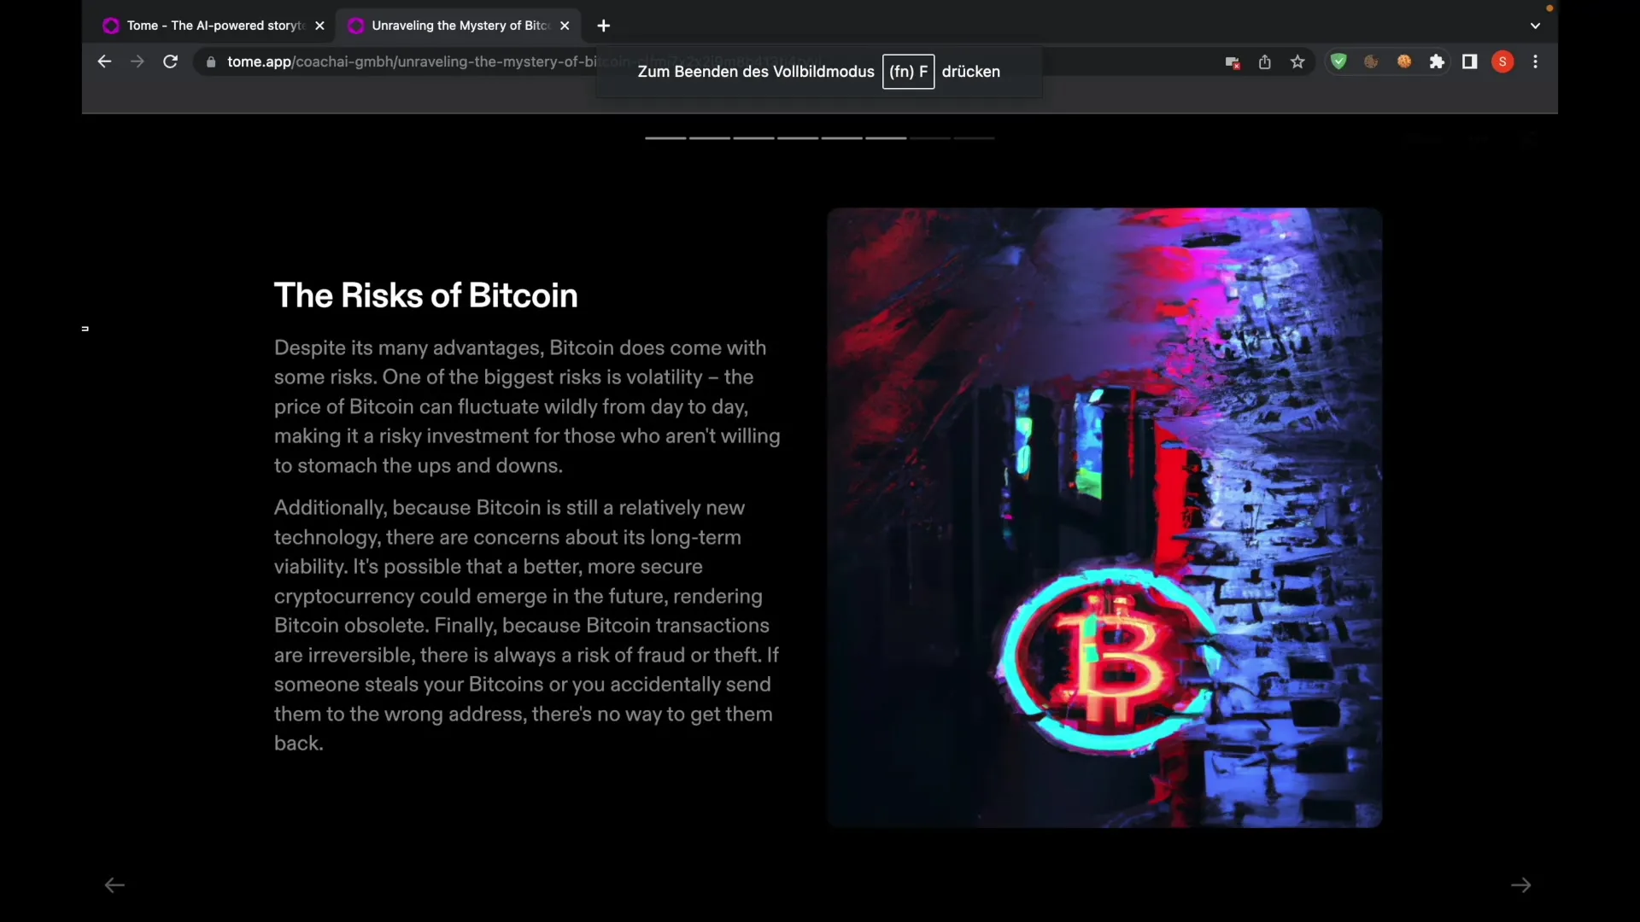
Task: Jump to the sixth slide progress segment
Action: 886,137
